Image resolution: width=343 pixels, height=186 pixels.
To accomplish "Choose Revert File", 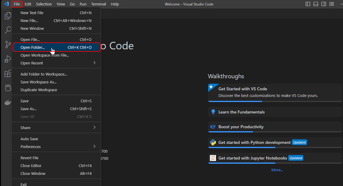I will coord(56,158).
